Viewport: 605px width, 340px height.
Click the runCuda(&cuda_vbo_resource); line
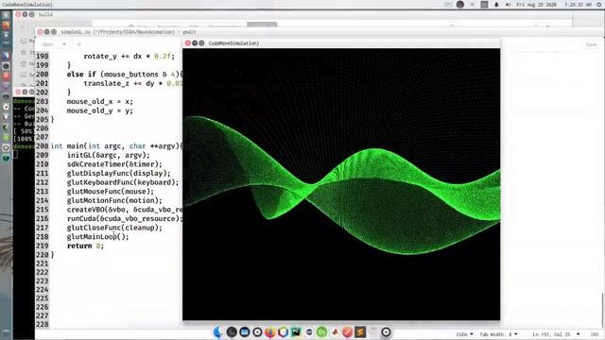[x=124, y=218]
